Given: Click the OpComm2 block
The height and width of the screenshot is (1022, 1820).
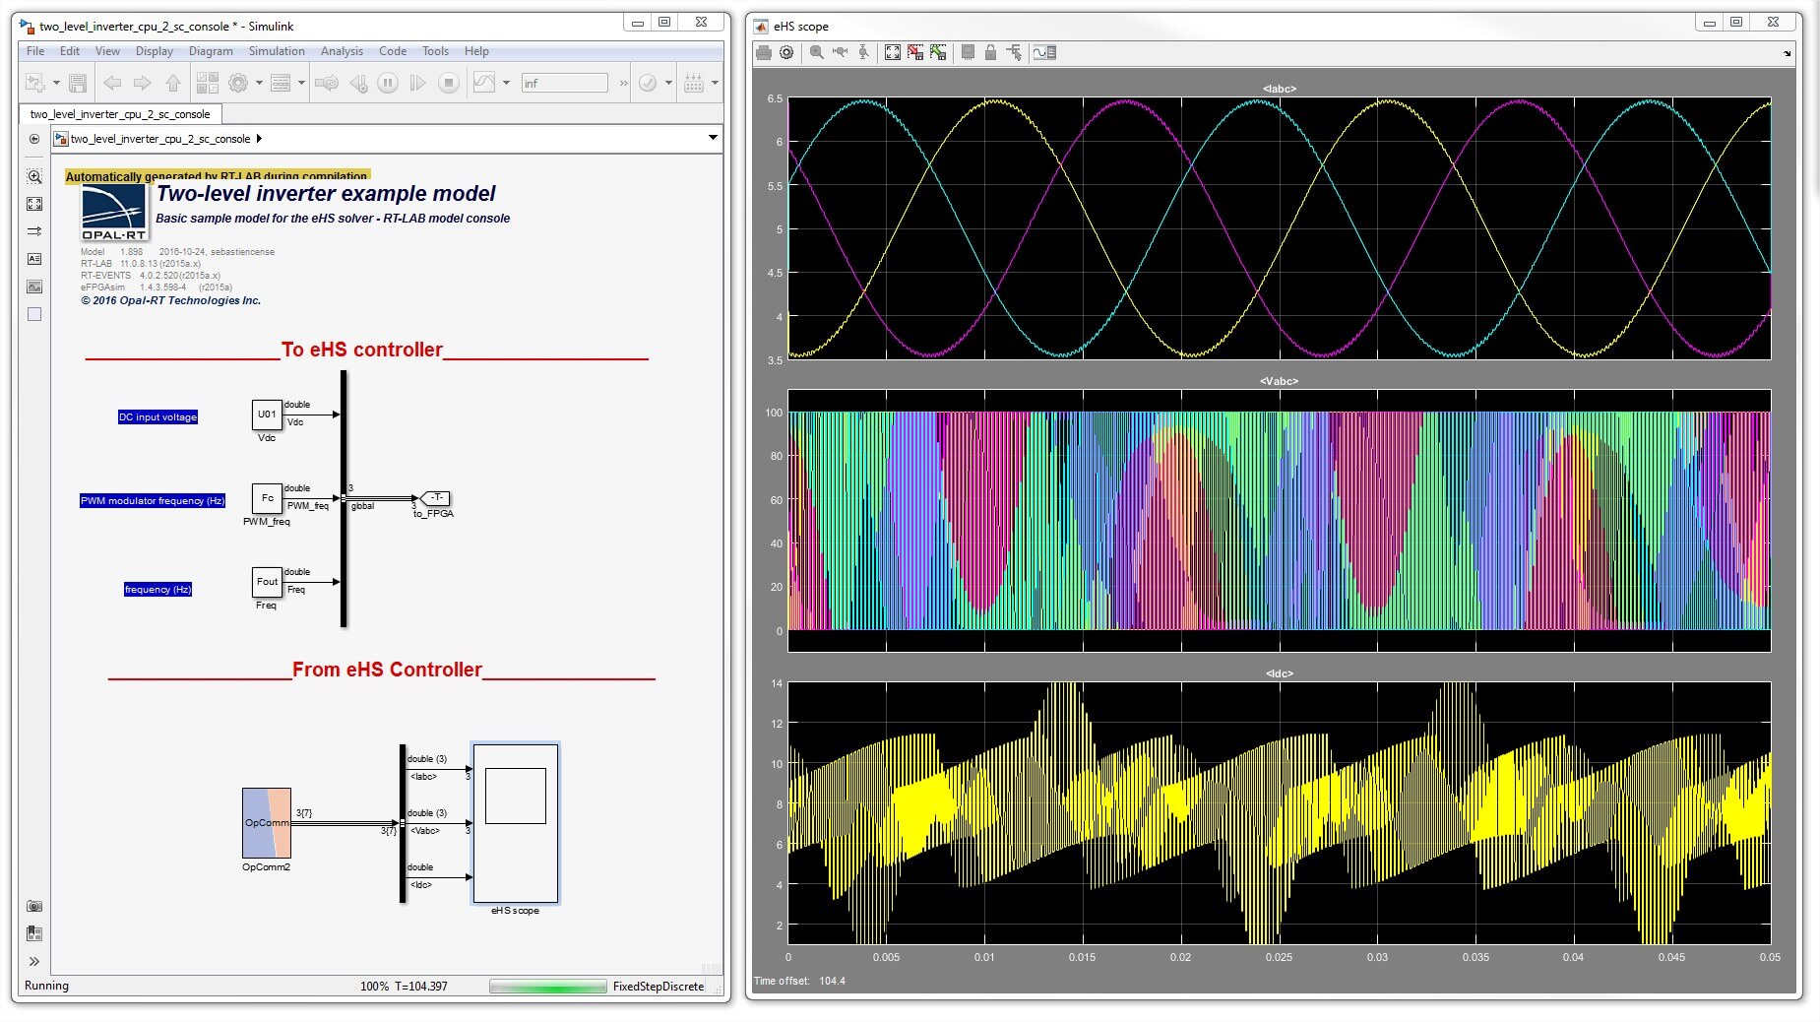Looking at the screenshot, I should click(x=267, y=823).
